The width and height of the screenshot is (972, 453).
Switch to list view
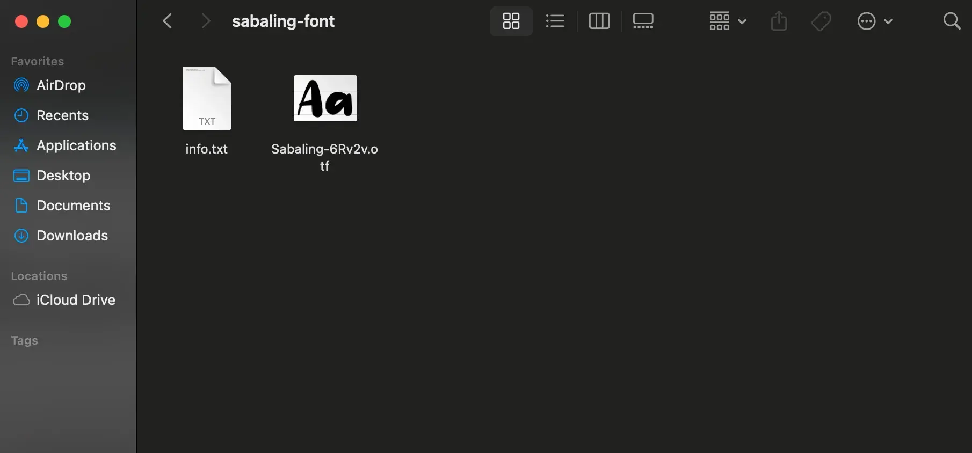[555, 21]
